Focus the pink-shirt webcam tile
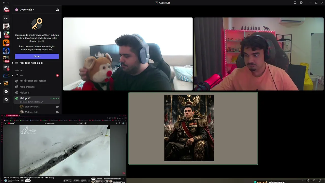325x183 pixels. (x=259, y=54)
